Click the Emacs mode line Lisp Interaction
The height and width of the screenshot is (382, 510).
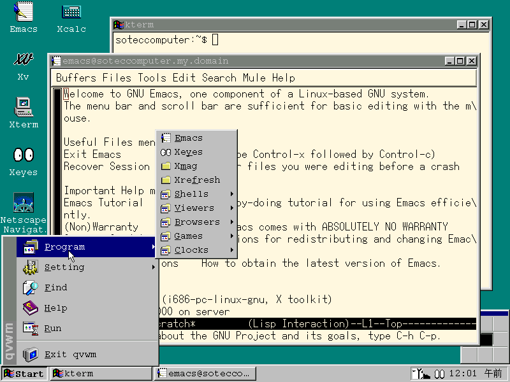298,324
